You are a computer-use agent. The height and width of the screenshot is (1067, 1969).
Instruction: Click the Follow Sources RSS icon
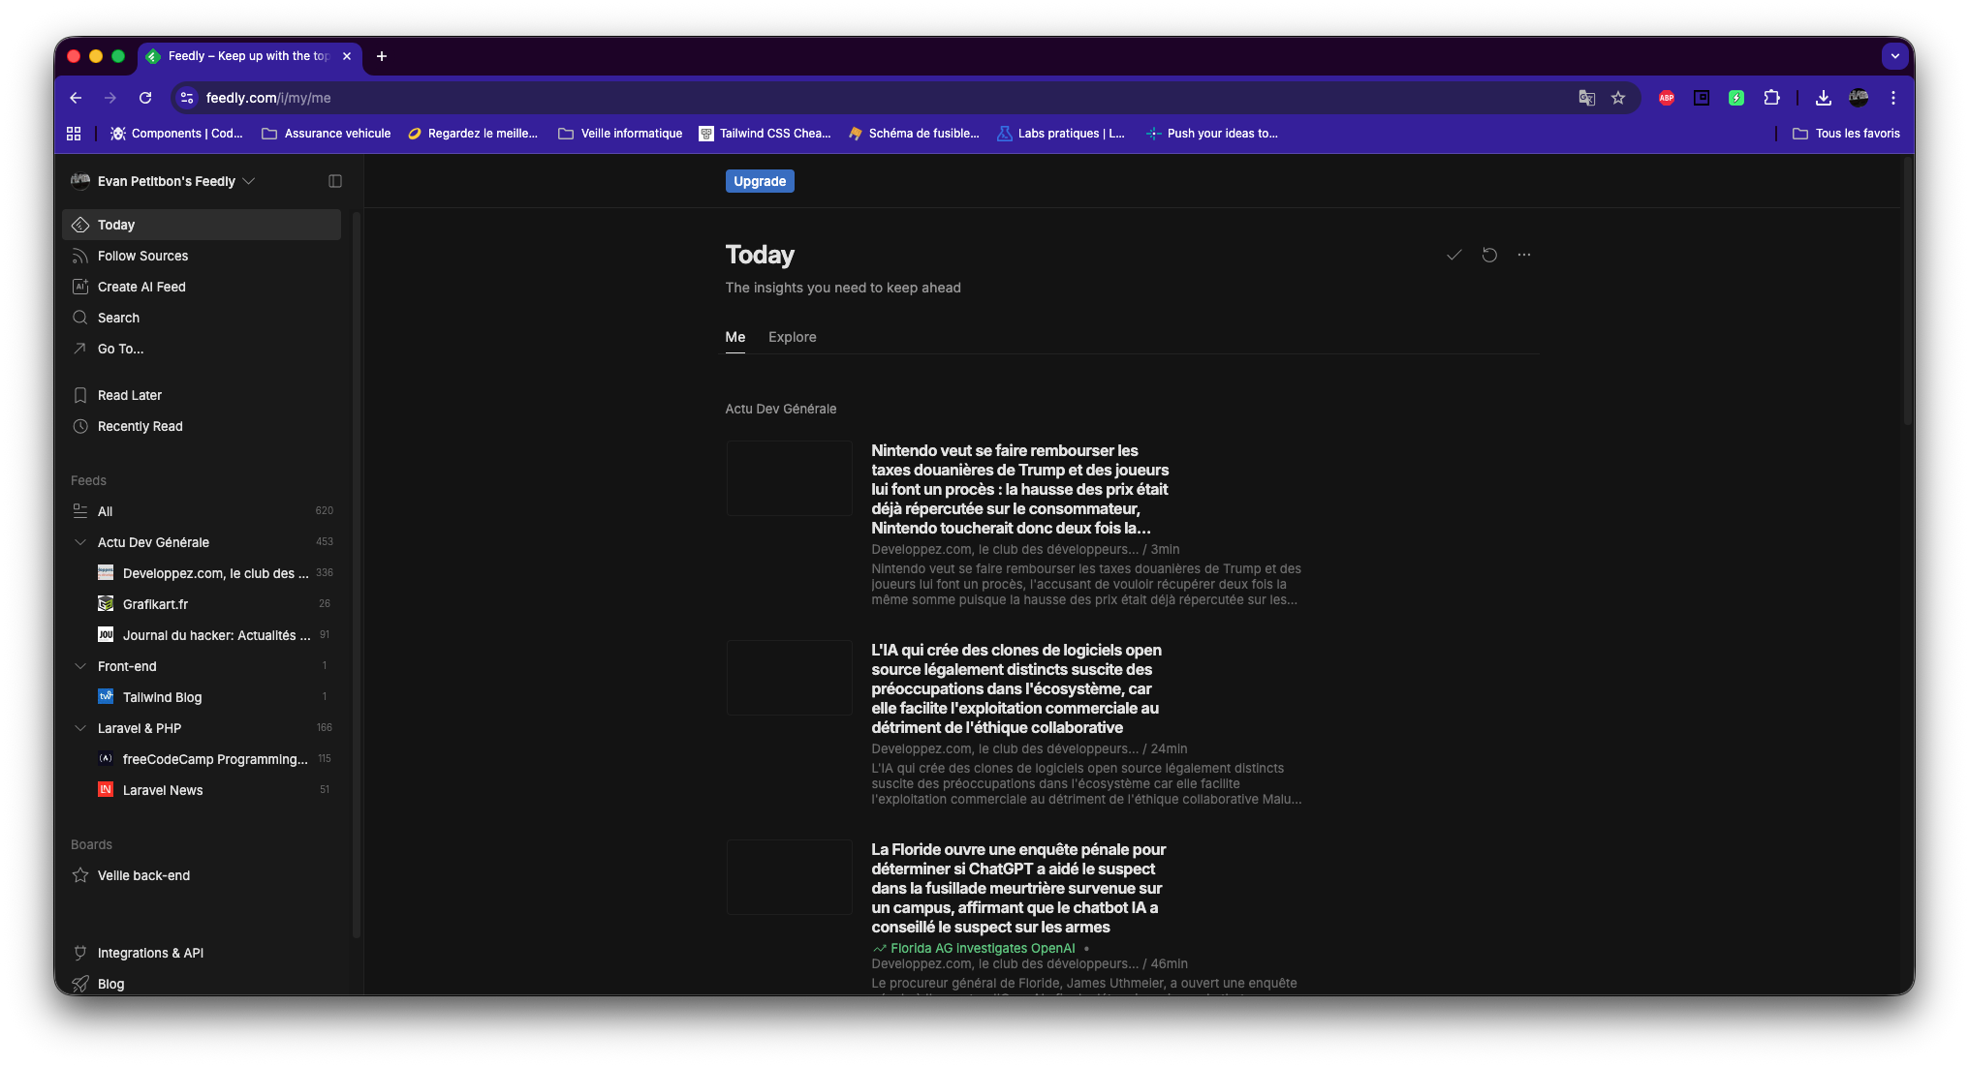coord(80,256)
